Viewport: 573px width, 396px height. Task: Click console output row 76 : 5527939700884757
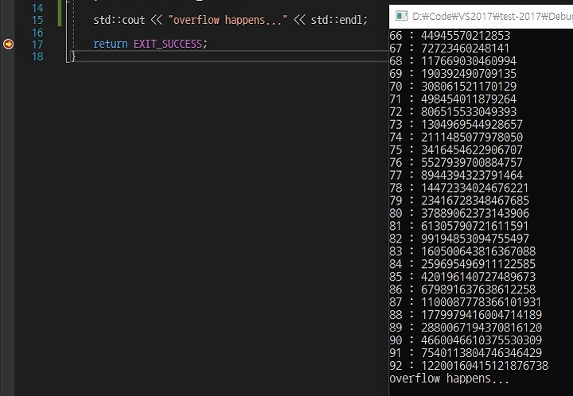456,163
